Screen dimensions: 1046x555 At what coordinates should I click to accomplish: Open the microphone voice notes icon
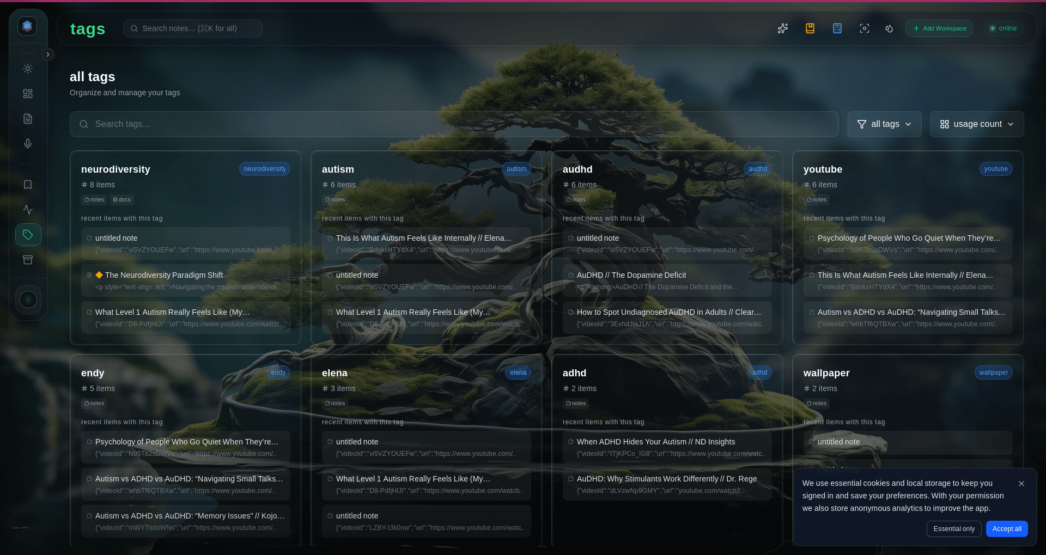point(28,144)
